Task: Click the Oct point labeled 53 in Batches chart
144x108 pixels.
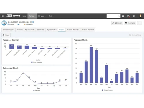Action: coord(66,81)
